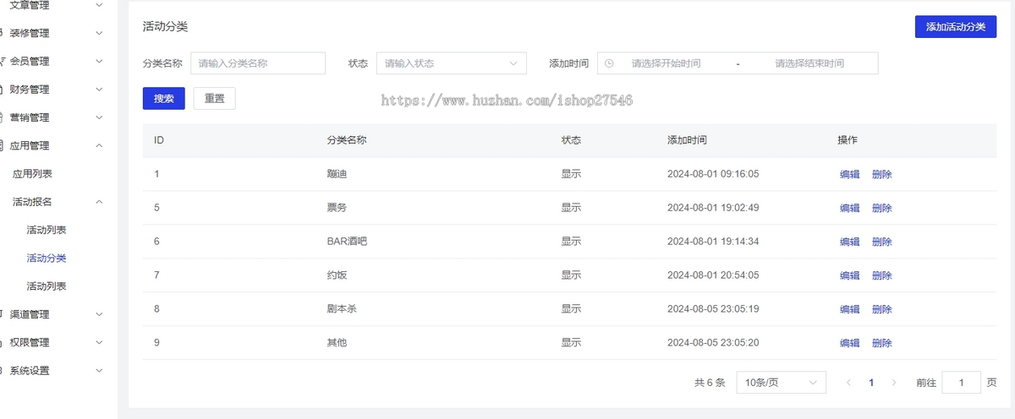This screenshot has width=1015, height=419.
Task: Delete the 票务 category row
Action: coord(881,208)
